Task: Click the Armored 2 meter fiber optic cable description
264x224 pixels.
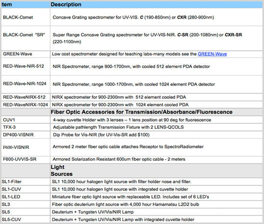Action: click(128, 147)
